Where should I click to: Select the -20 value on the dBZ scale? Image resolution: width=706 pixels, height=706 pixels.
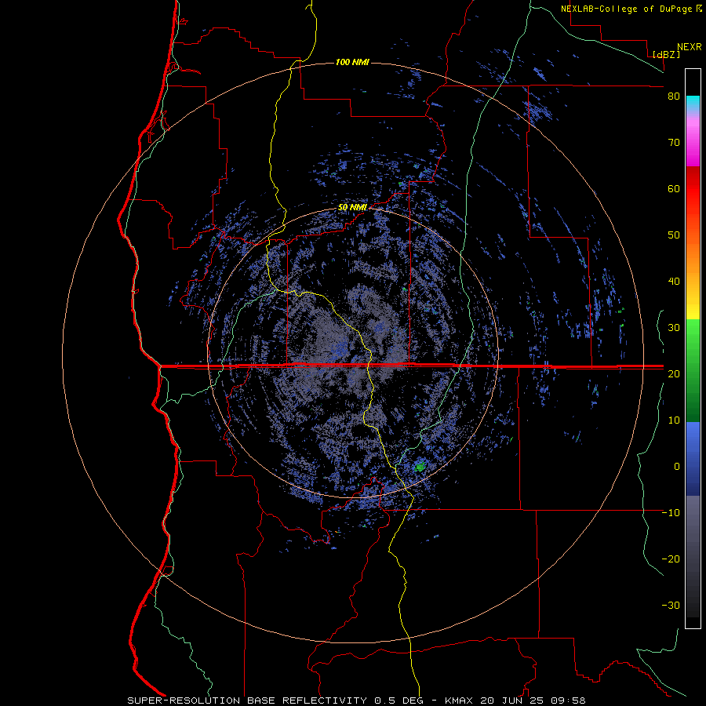point(671,559)
